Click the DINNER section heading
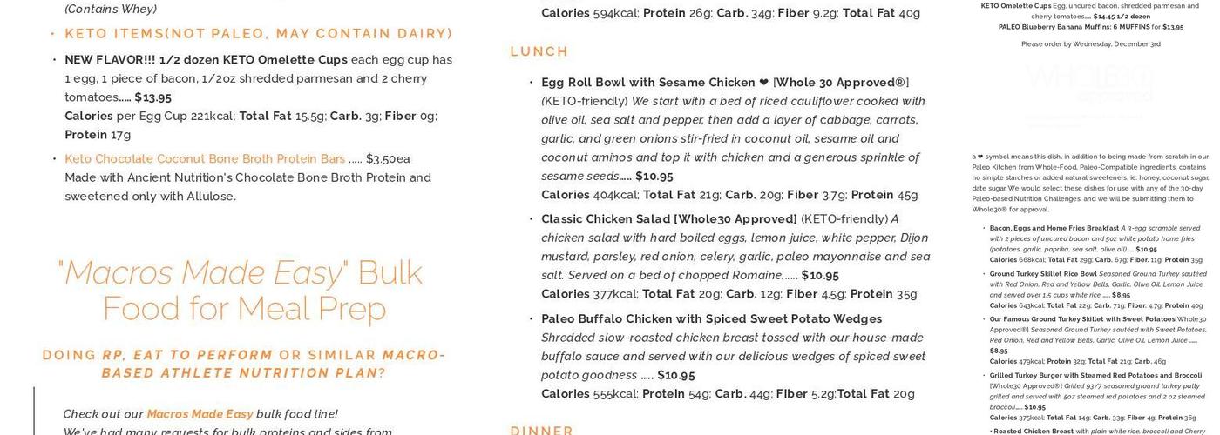 pos(541,430)
